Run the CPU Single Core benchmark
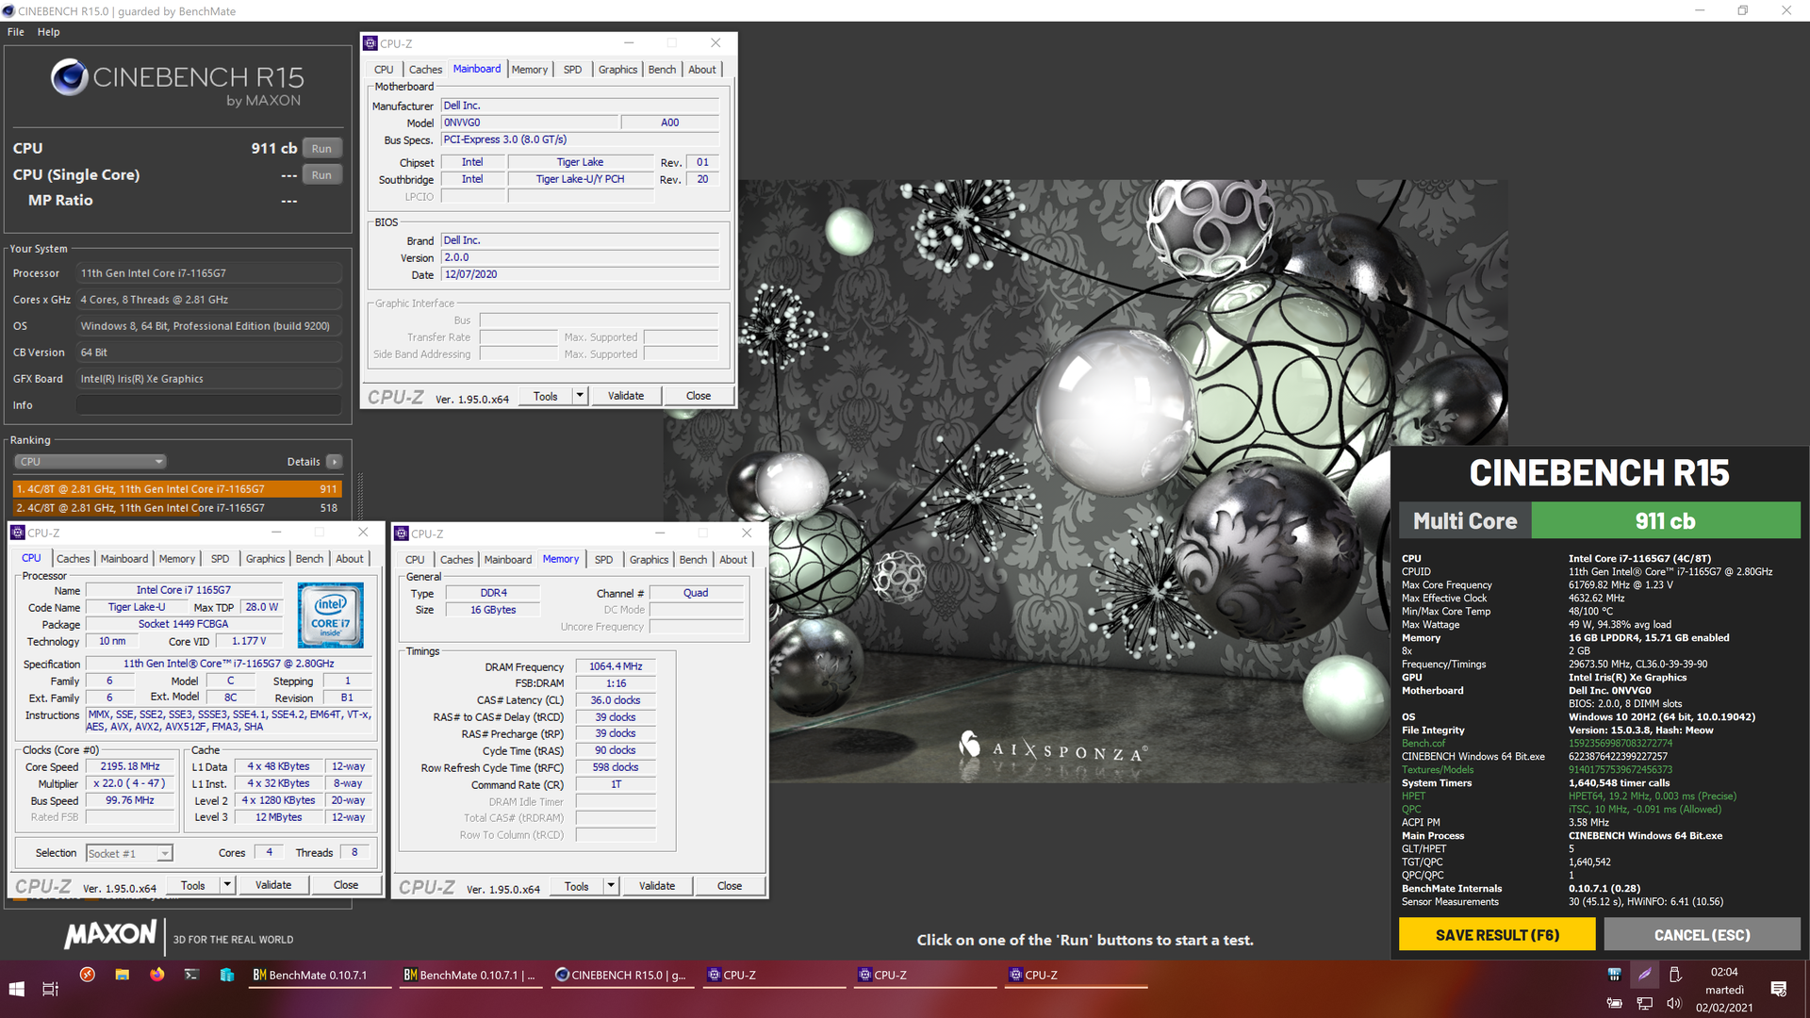Screen dimensions: 1810x1018 (321, 175)
